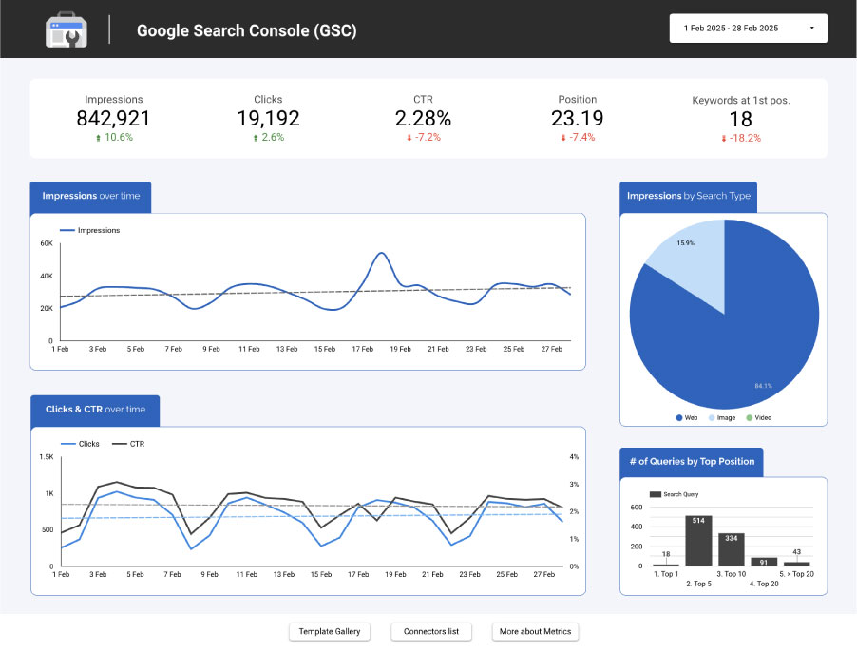Toggle the Video legend color dot
The image size is (857, 652).
click(x=750, y=417)
